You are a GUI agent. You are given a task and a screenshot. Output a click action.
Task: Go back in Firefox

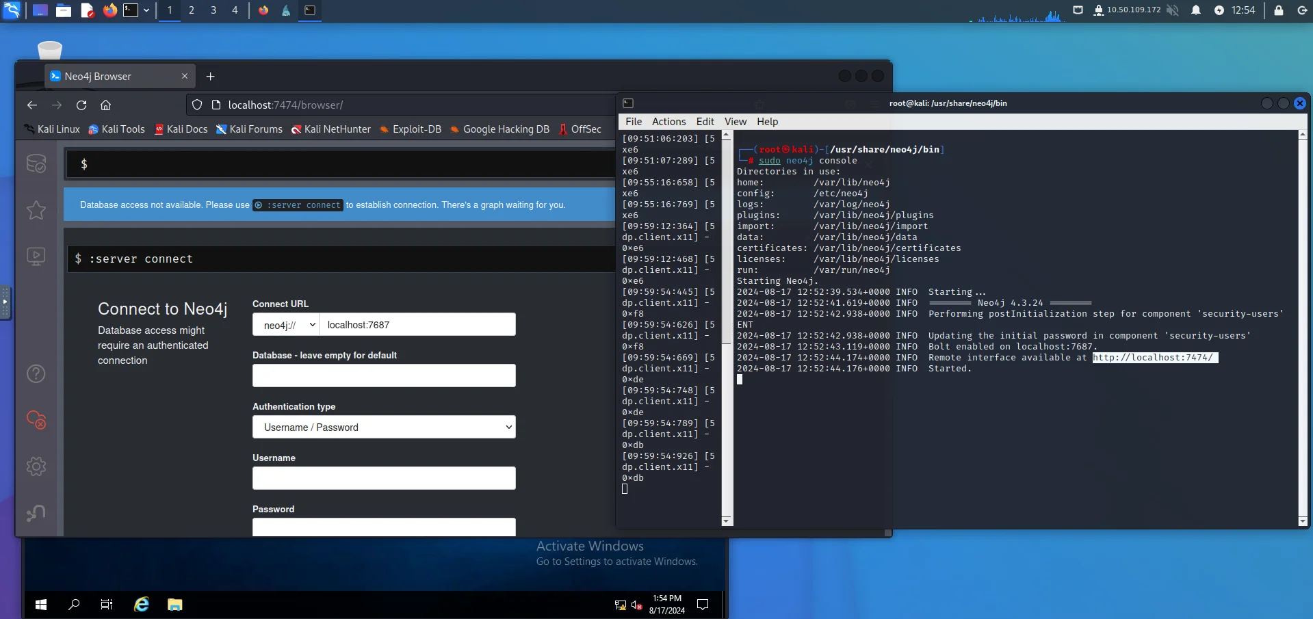coord(32,105)
